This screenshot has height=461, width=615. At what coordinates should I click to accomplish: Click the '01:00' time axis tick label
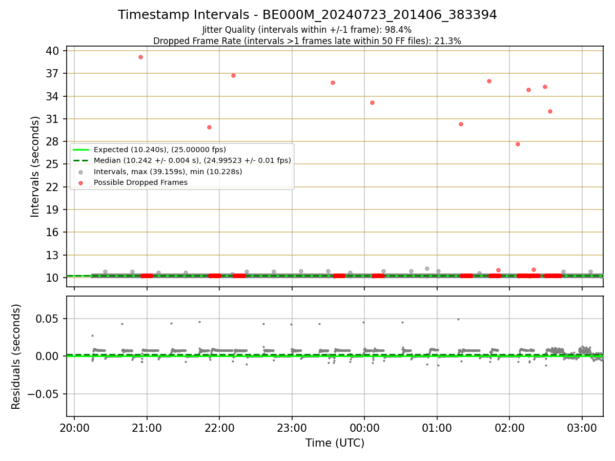(437, 427)
